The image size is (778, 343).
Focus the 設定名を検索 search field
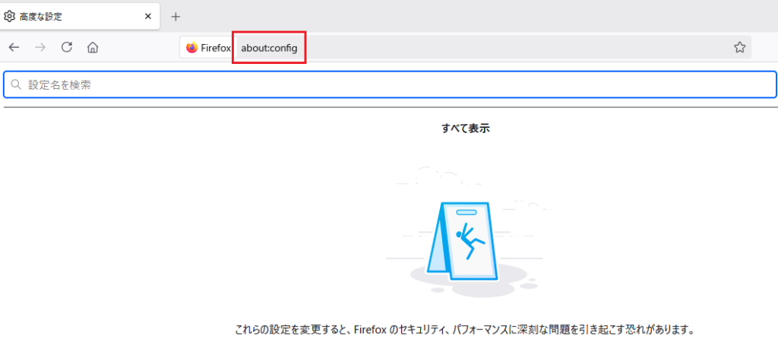[390, 85]
